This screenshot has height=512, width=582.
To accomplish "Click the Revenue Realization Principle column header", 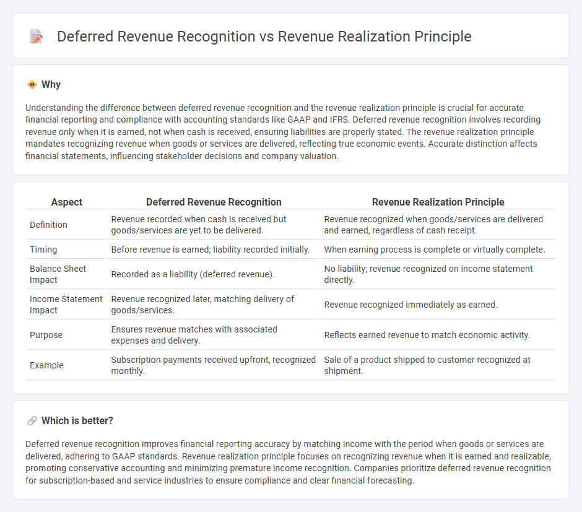I will [x=438, y=202].
